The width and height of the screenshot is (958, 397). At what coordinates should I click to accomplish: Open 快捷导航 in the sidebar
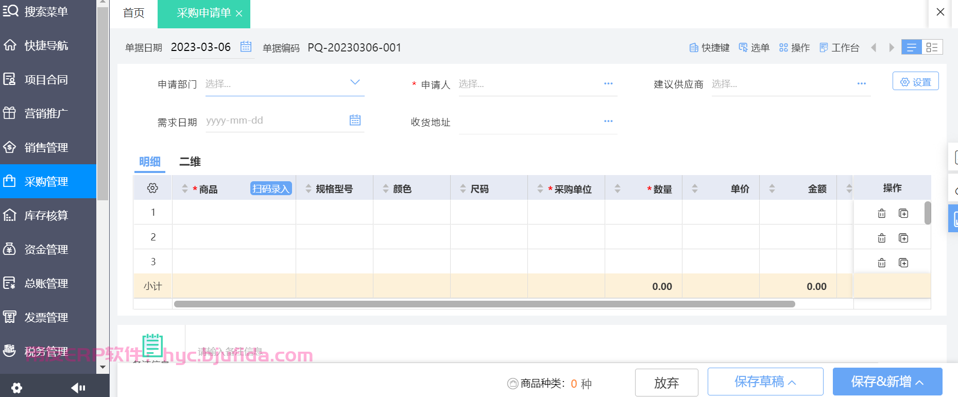tap(48, 45)
